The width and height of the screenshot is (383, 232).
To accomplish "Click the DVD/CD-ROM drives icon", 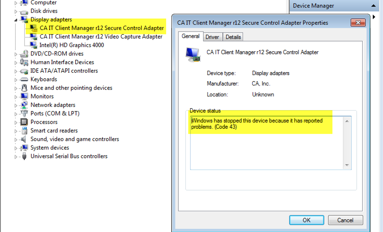I will click(x=24, y=54).
